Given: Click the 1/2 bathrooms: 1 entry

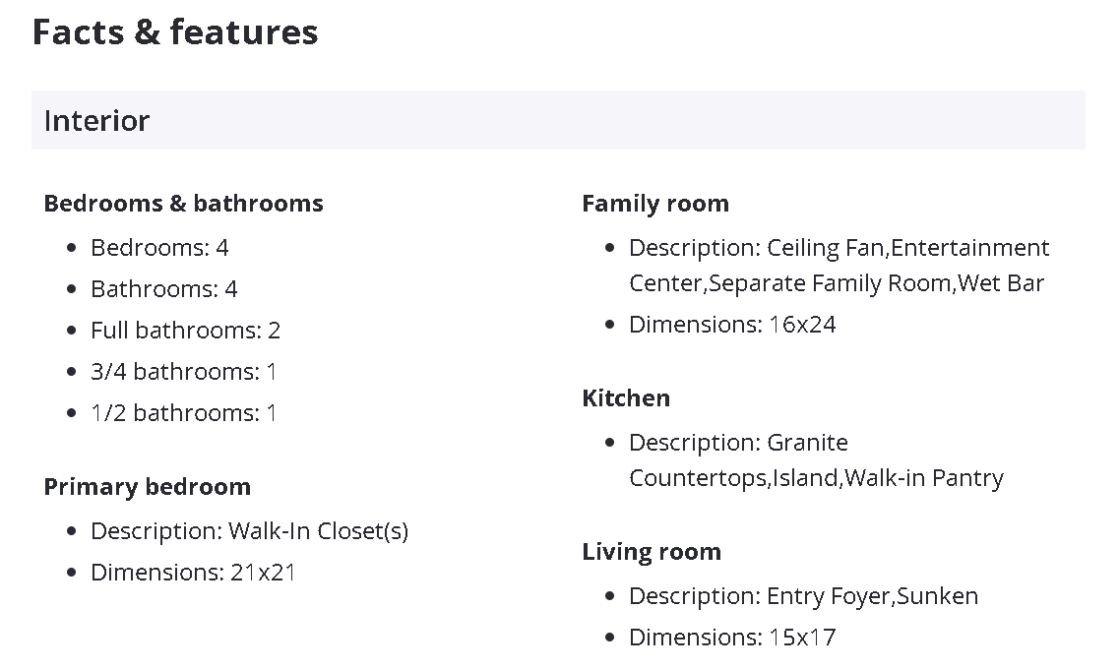Looking at the screenshot, I should (x=184, y=413).
